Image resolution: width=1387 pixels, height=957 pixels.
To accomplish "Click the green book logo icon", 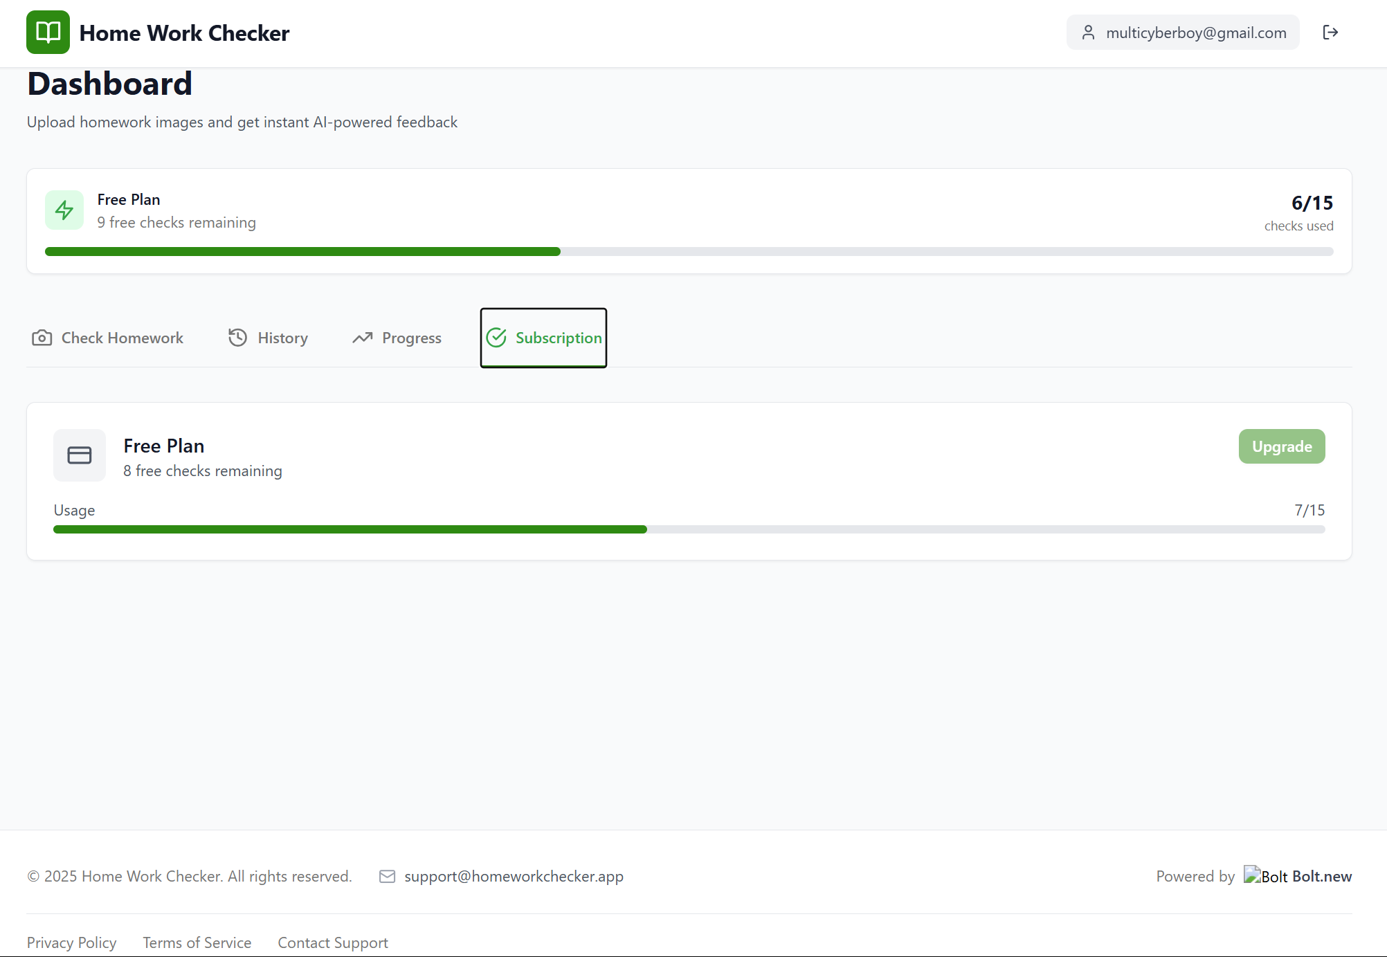I will [x=48, y=33].
